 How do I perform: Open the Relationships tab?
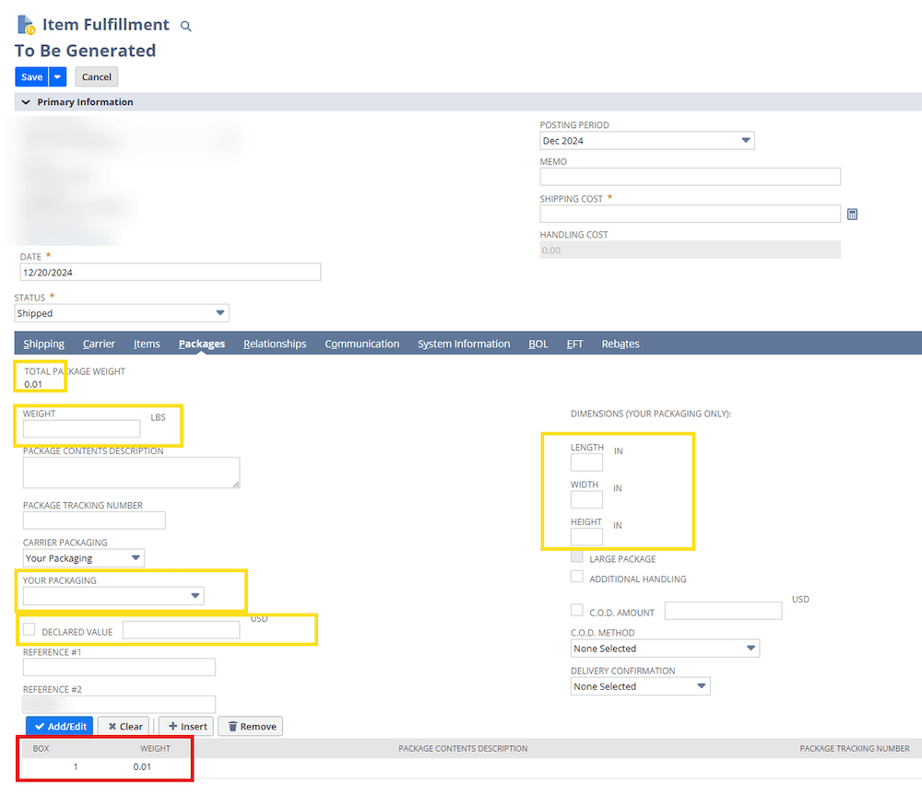275,344
